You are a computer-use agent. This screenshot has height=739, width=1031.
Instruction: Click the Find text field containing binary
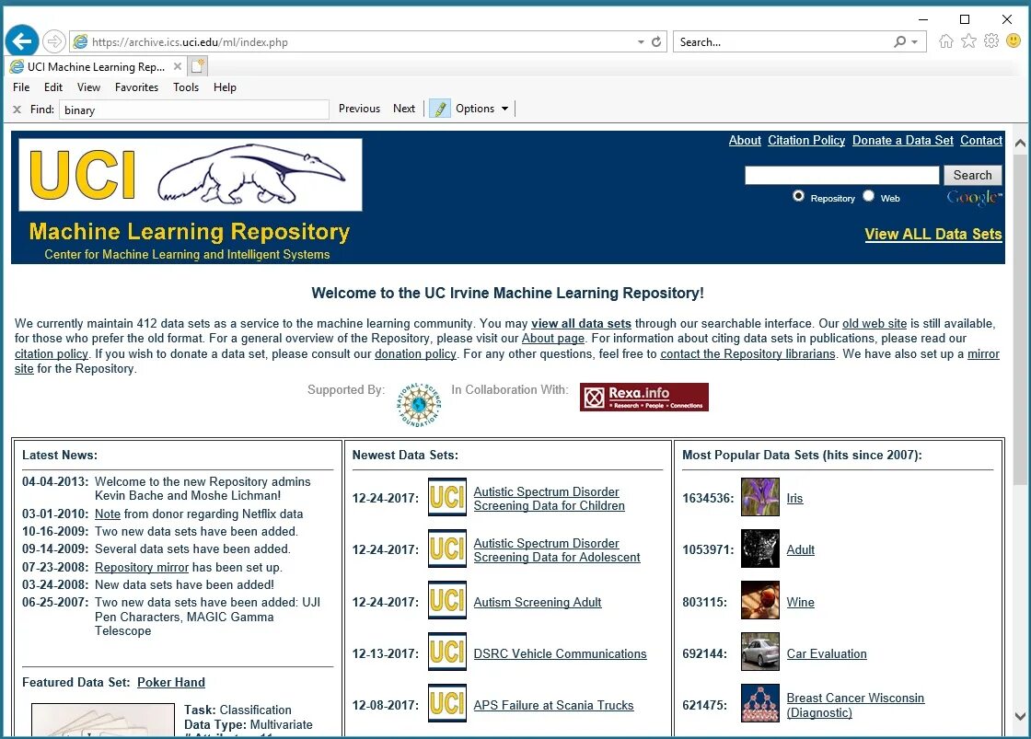click(x=194, y=110)
